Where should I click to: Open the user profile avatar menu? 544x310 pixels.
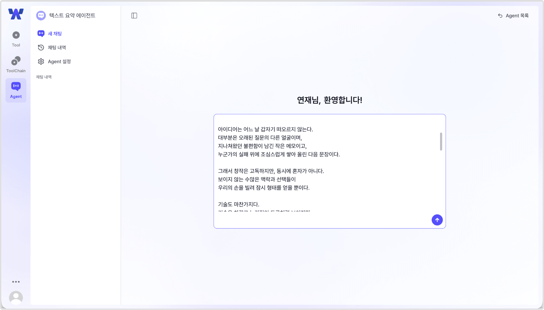tap(16, 297)
